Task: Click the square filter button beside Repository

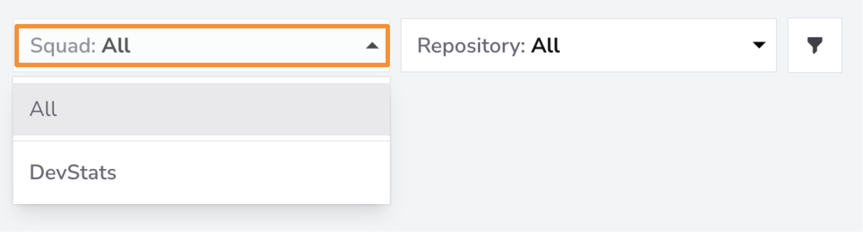Action: tap(815, 45)
